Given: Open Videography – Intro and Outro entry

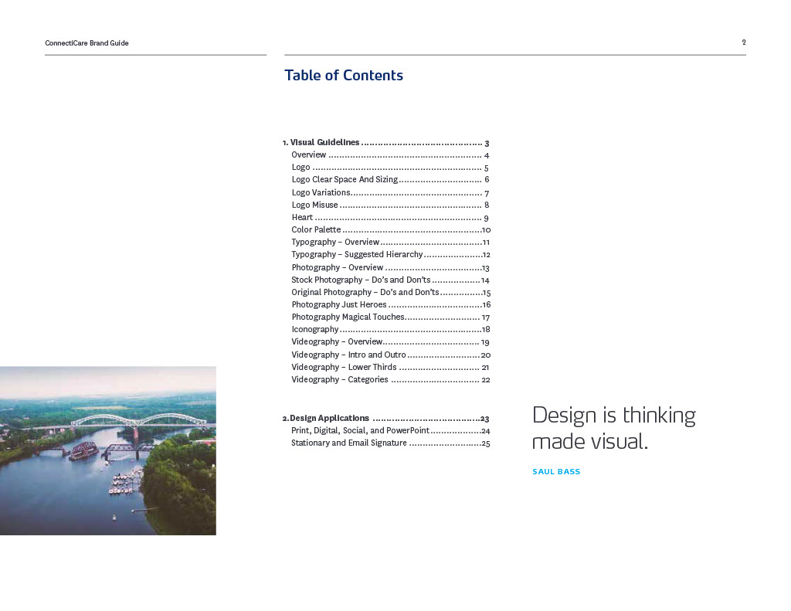Looking at the screenshot, I should click(348, 355).
